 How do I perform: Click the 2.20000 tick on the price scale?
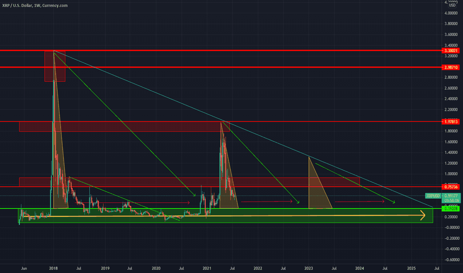451,110
